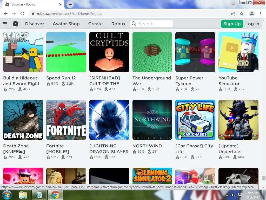This screenshot has height=200, width=266.
Task: Open the Cult of the Cryptids thumbnail
Action: click(109, 52)
